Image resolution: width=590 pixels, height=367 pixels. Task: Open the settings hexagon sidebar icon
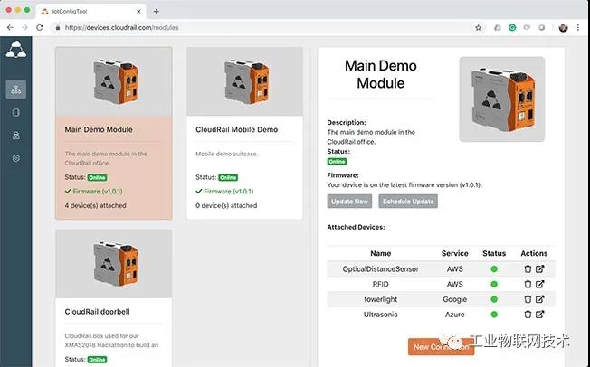coord(15,158)
